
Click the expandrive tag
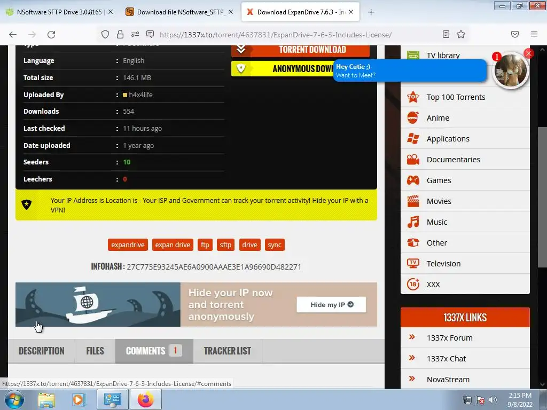tap(128, 245)
